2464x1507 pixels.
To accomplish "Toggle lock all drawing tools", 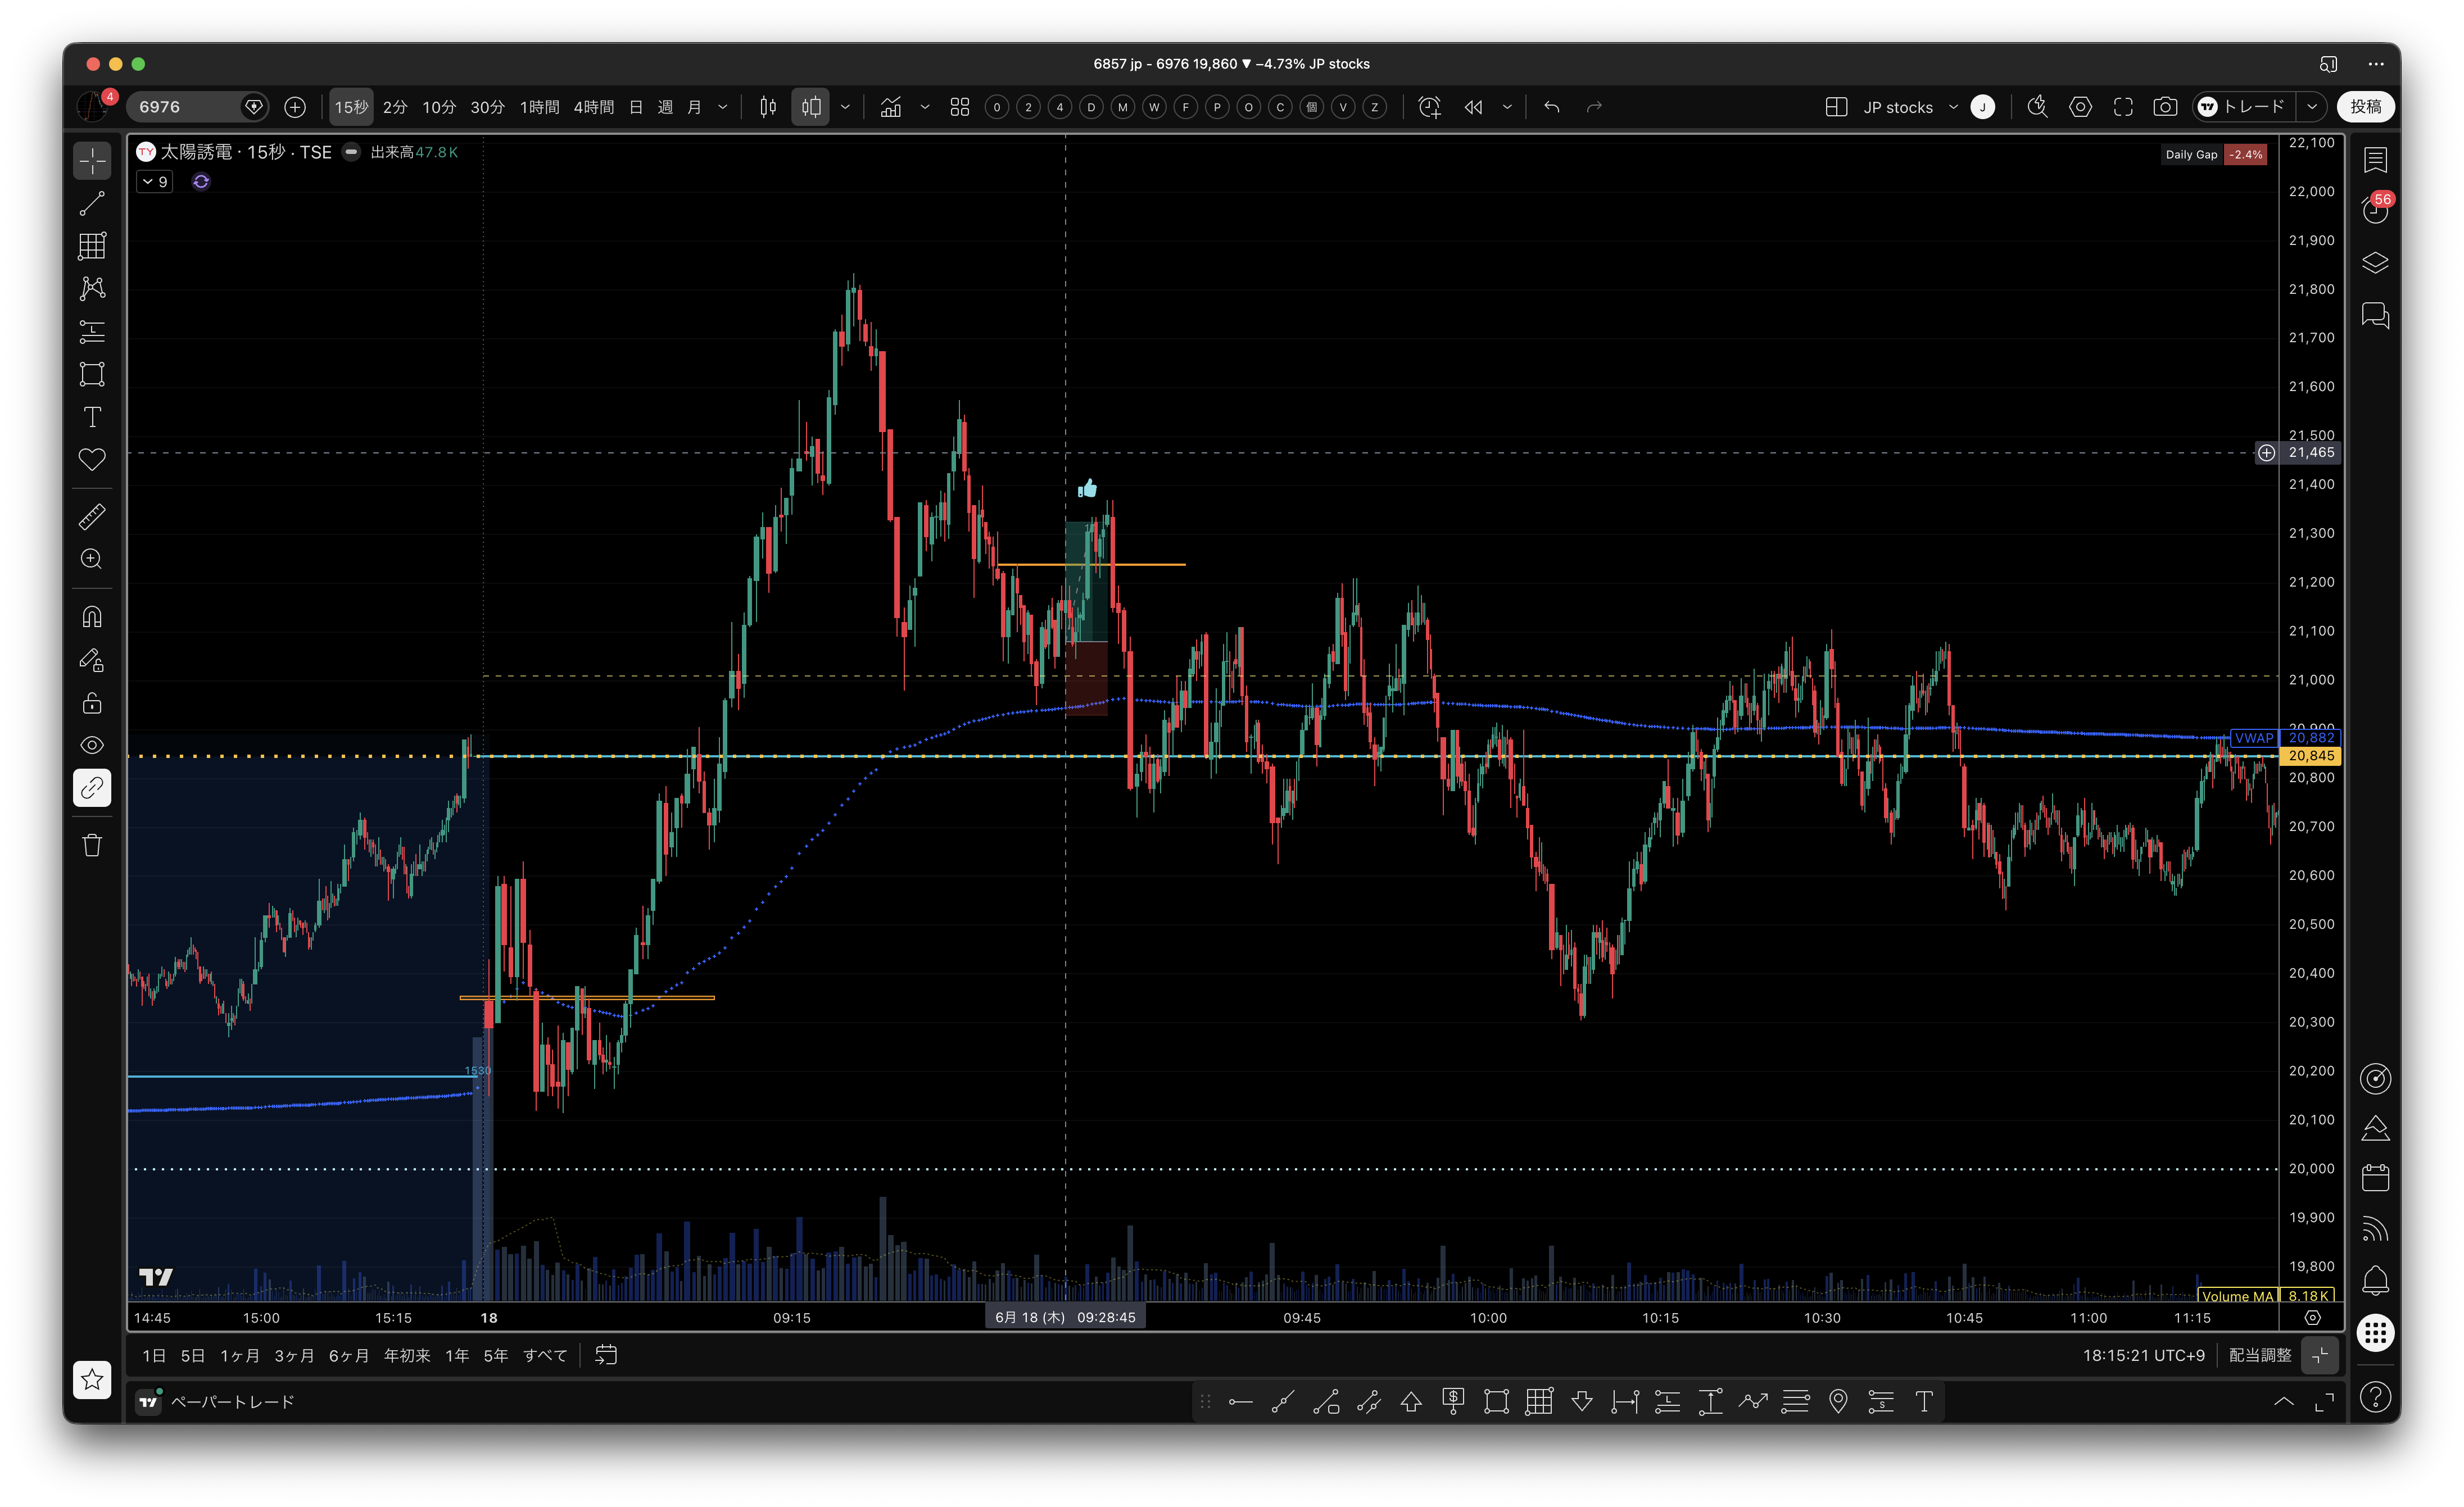I will 92,703.
